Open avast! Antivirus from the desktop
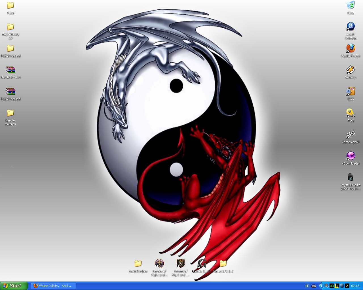Screen dimensions: 363x290 tap(351, 27)
